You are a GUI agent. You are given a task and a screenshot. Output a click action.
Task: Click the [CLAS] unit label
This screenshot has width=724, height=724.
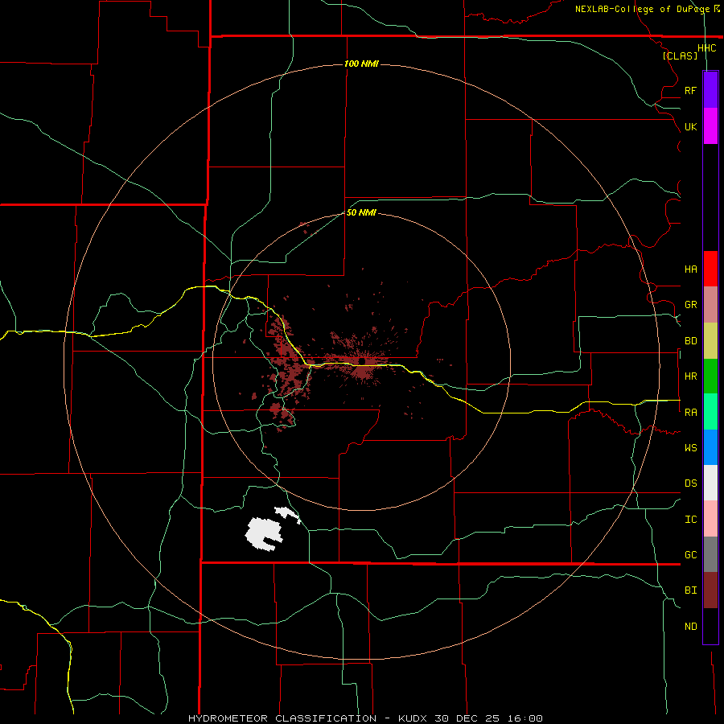click(x=680, y=56)
